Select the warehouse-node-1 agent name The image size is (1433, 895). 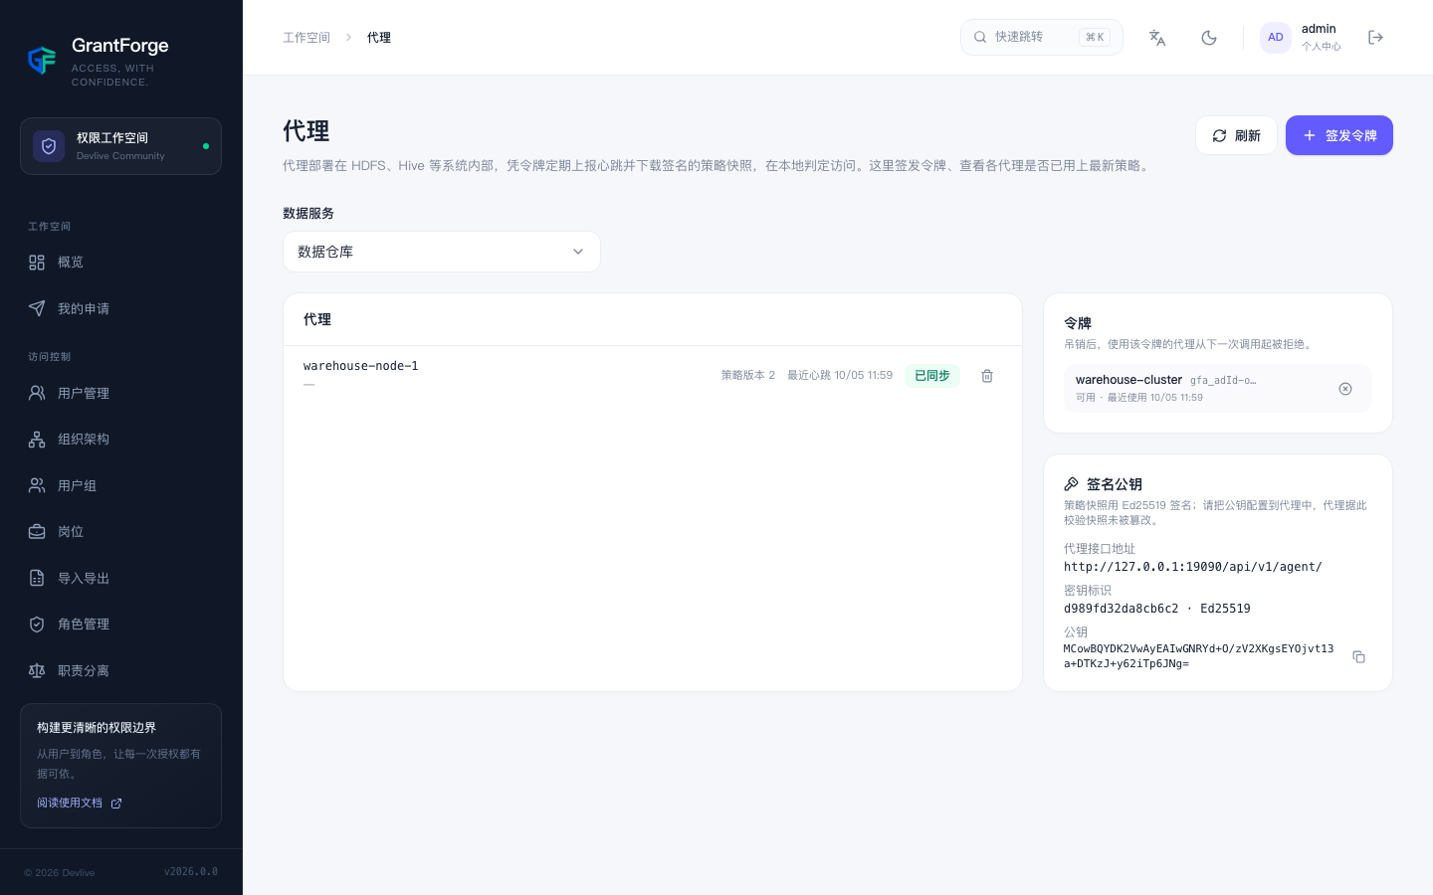coord(361,366)
